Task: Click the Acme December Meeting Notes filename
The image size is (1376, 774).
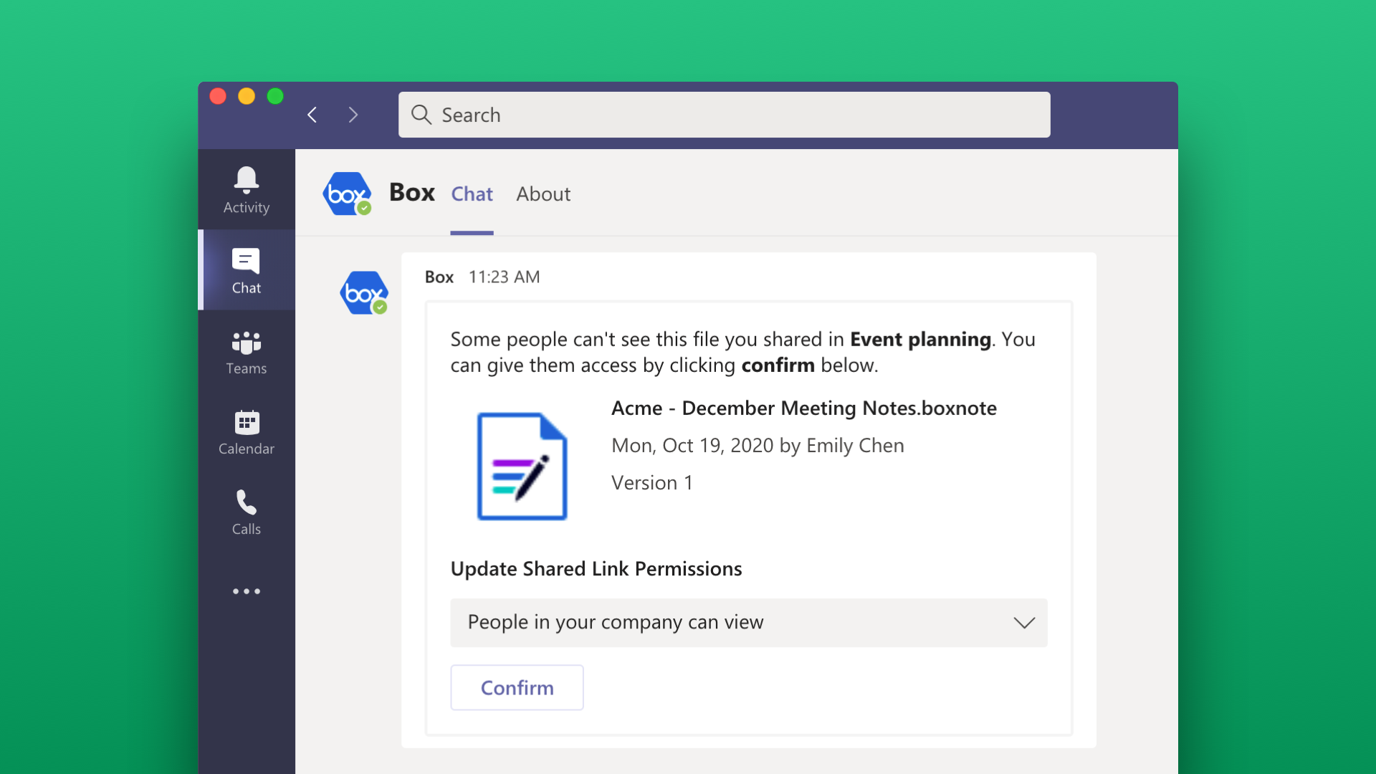Action: 803,408
